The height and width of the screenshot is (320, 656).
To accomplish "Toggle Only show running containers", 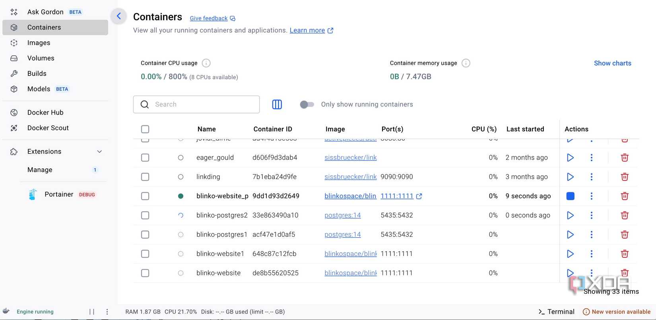I will [307, 104].
